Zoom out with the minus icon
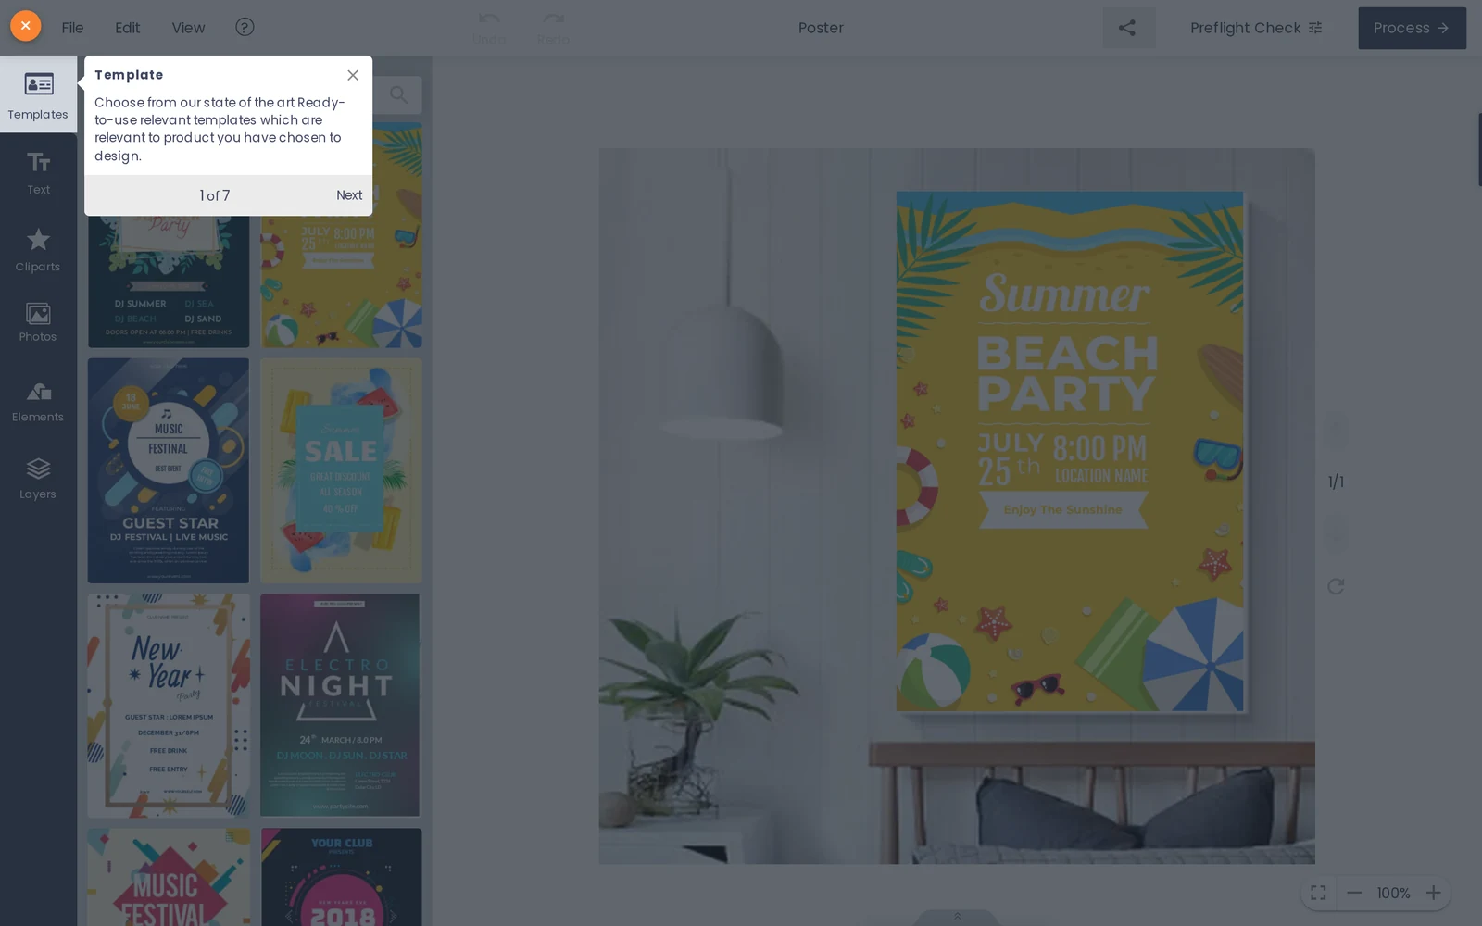This screenshot has height=926, width=1482. coord(1354,893)
